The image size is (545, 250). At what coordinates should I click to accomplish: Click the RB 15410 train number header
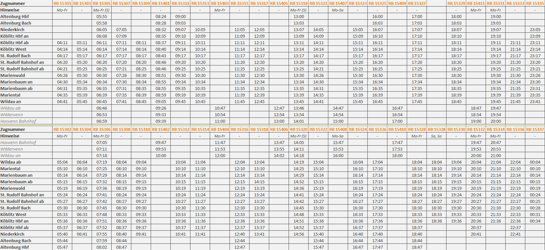tap(397, 129)
